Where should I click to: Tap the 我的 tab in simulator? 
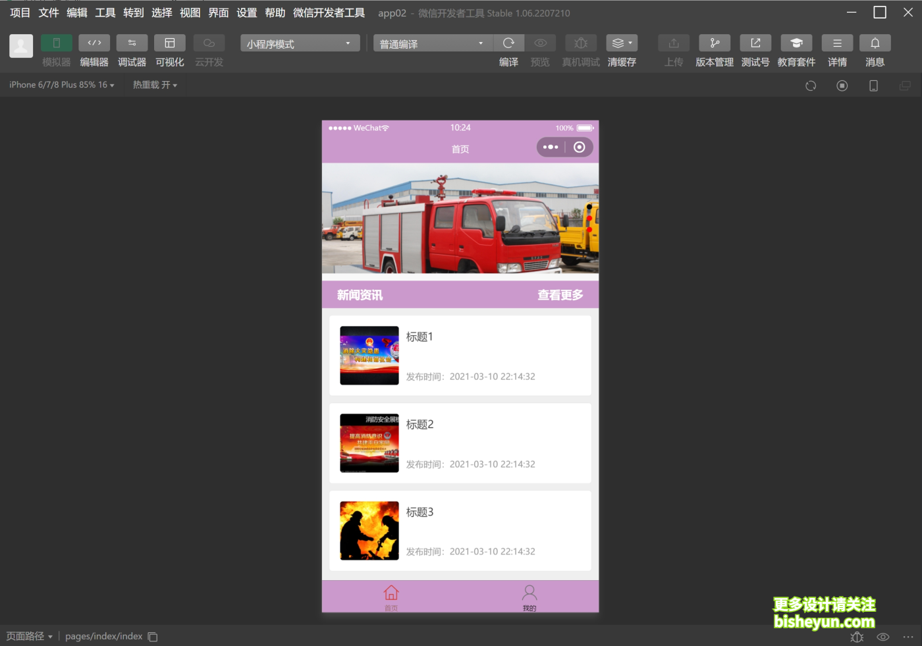529,597
